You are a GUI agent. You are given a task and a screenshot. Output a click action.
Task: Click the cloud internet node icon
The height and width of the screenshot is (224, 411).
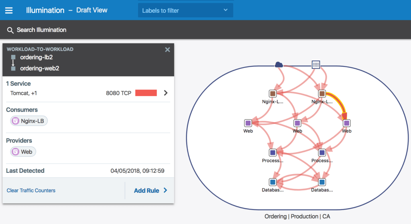279,64
